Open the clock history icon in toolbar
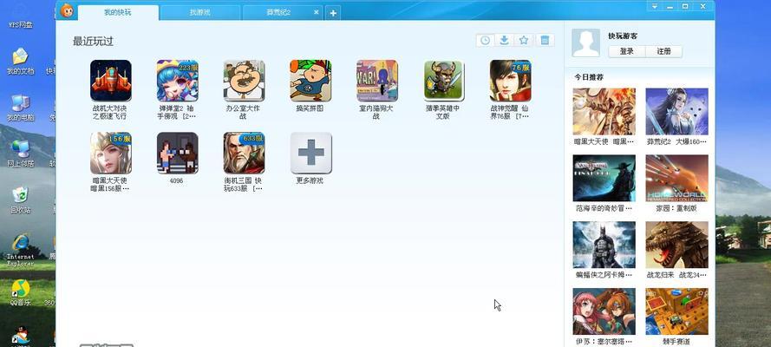771x347 pixels. click(485, 40)
